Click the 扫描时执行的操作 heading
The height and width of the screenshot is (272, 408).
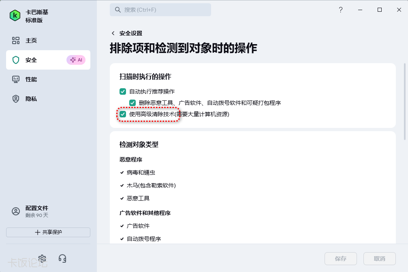click(x=145, y=77)
